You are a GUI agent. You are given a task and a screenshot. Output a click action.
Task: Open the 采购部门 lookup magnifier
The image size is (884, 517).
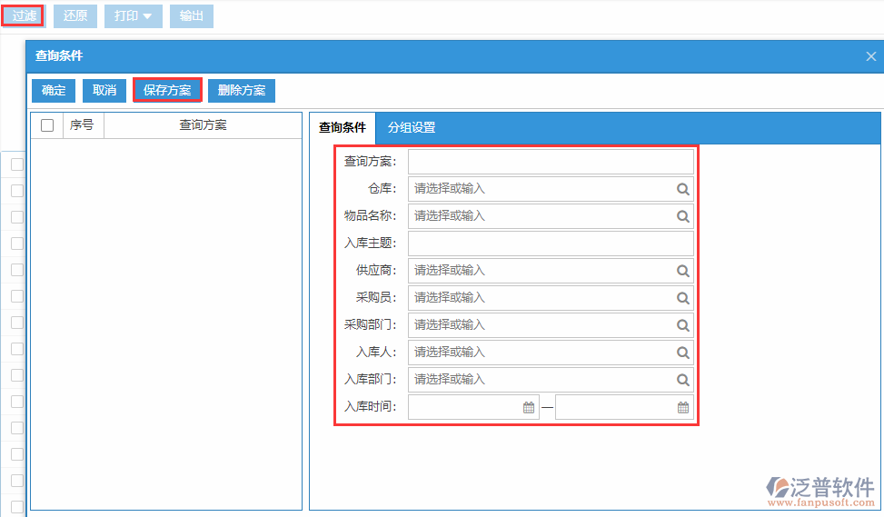tap(682, 325)
